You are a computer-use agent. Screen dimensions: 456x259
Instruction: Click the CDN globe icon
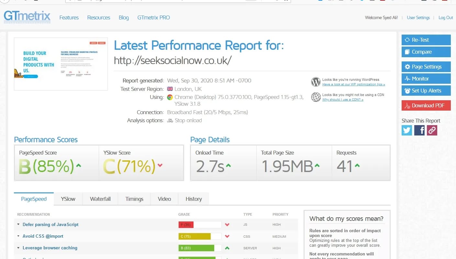tap(316, 97)
